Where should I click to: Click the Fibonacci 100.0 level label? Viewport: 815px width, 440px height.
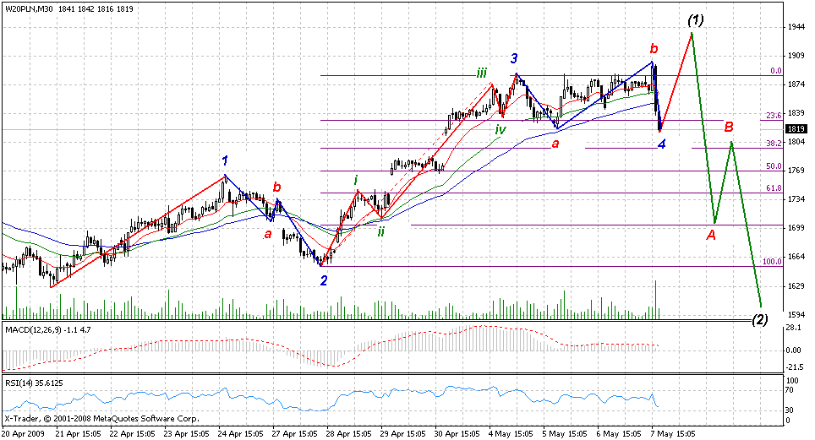[x=772, y=261]
